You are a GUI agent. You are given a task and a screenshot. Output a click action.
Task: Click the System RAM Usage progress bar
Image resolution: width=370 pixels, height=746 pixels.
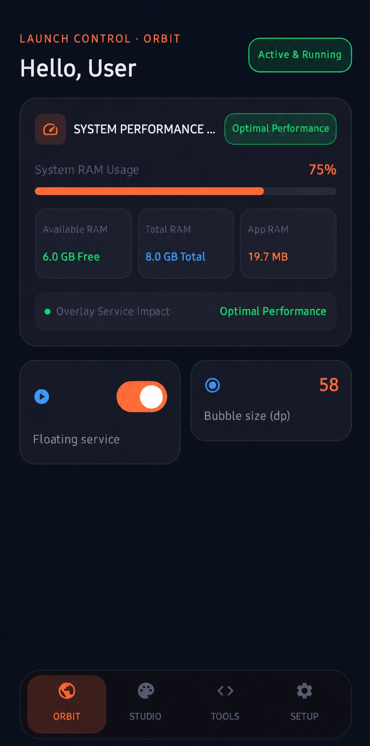186,191
